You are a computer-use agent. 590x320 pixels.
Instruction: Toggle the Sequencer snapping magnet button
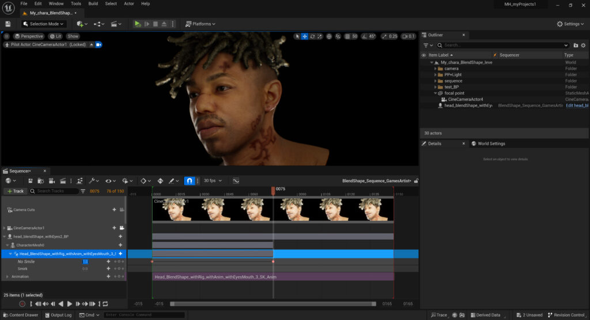pos(189,180)
